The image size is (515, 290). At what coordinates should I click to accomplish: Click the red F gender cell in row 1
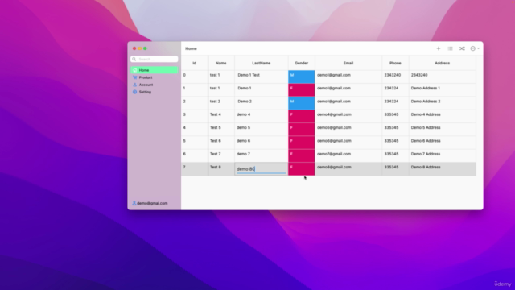click(302, 89)
